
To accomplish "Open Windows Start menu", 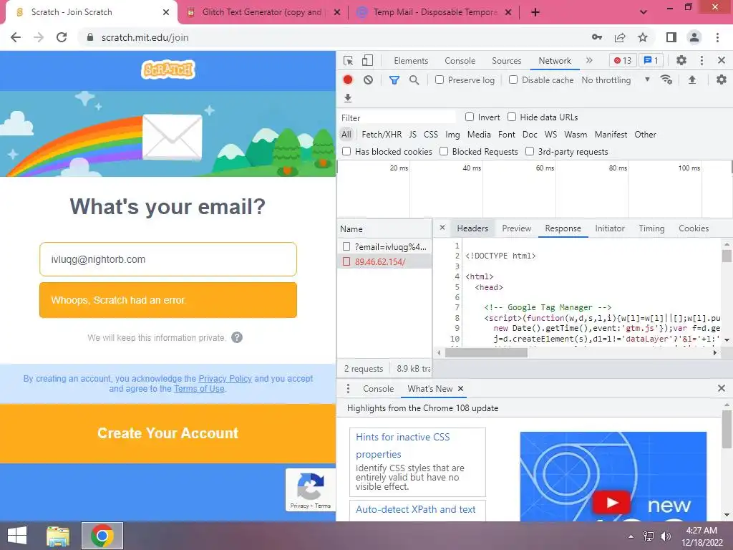I will tap(17, 536).
